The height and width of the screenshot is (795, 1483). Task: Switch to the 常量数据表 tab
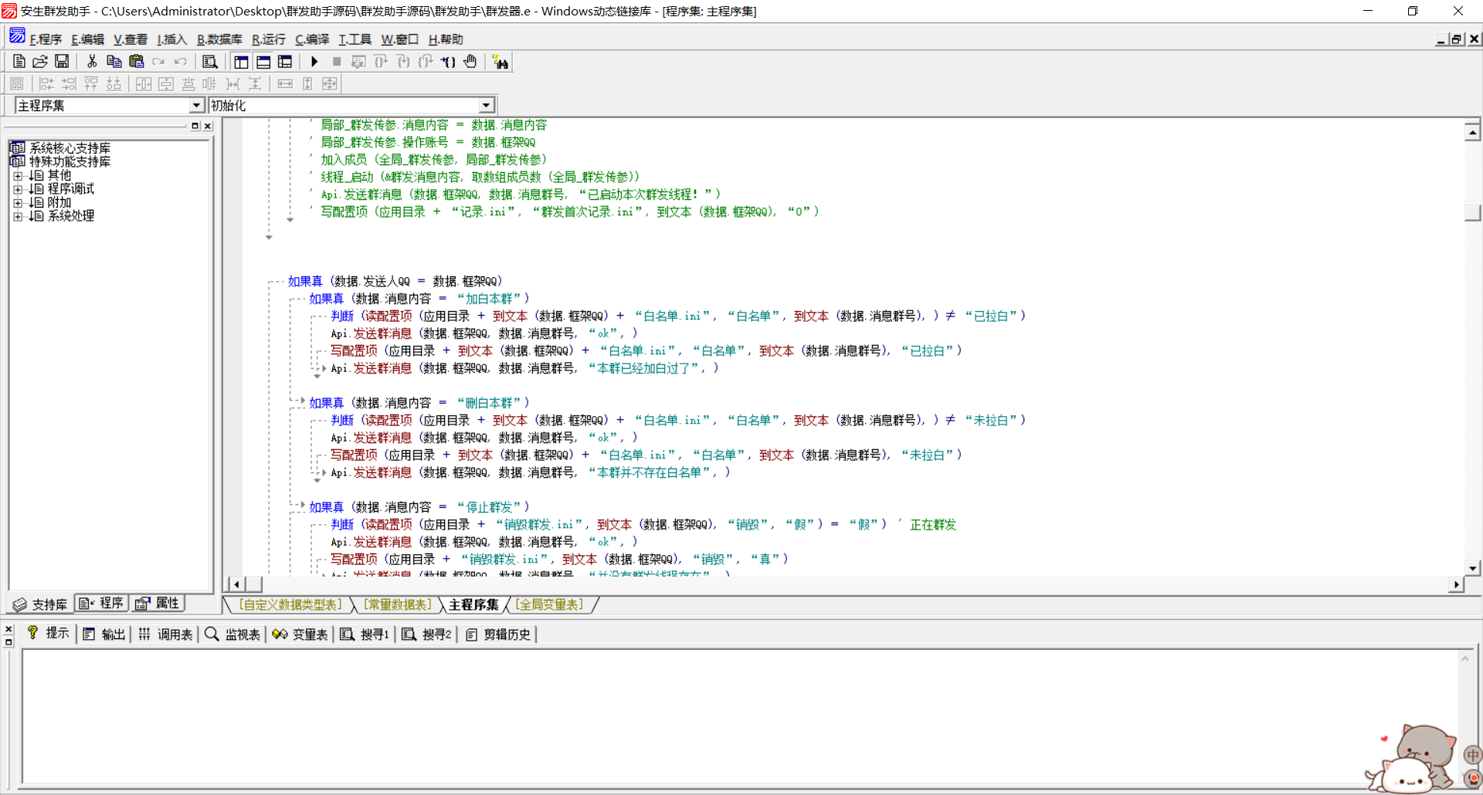[x=397, y=604]
